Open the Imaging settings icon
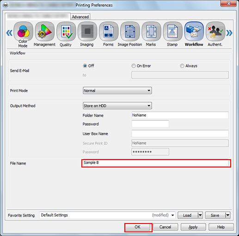The width and height of the screenshot is (239, 236). coord(87,31)
